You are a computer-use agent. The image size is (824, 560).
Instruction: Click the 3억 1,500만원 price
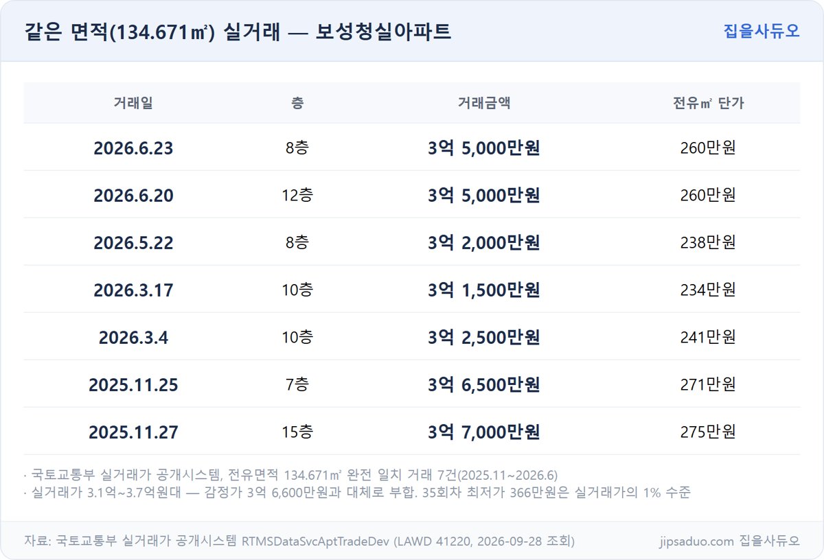point(484,290)
